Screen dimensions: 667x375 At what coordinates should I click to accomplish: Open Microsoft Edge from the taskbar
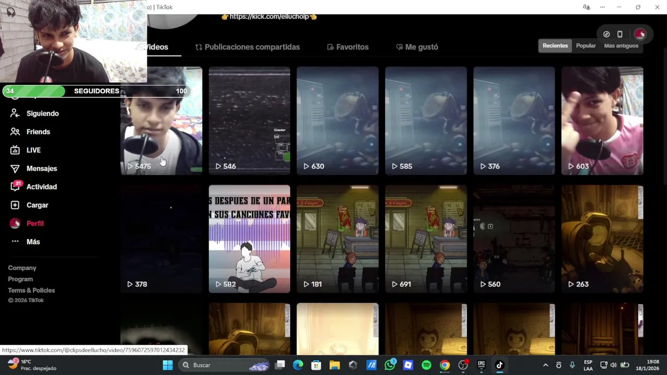pos(298,365)
